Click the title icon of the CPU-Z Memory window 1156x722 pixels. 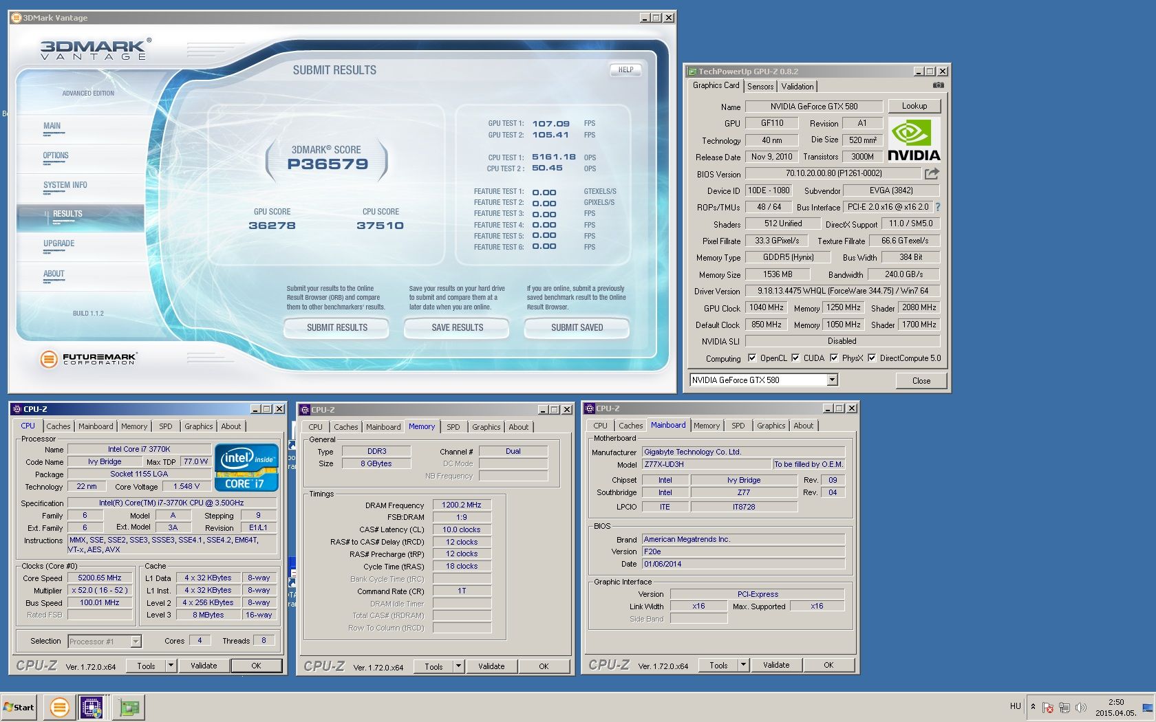(x=304, y=410)
